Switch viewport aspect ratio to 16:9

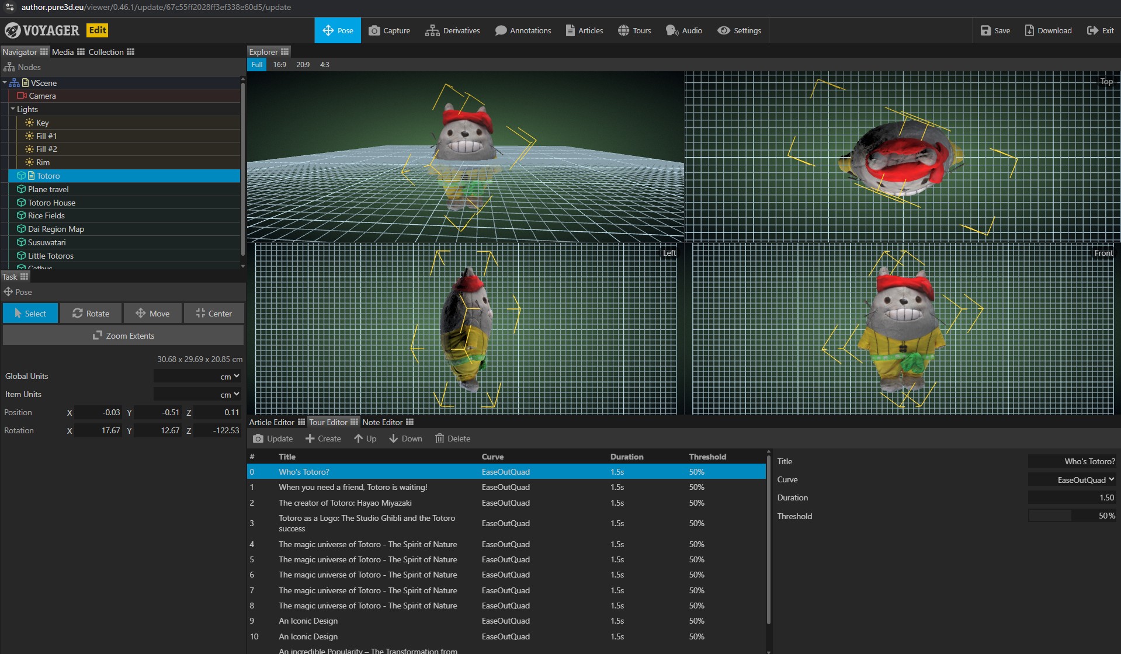tap(279, 65)
